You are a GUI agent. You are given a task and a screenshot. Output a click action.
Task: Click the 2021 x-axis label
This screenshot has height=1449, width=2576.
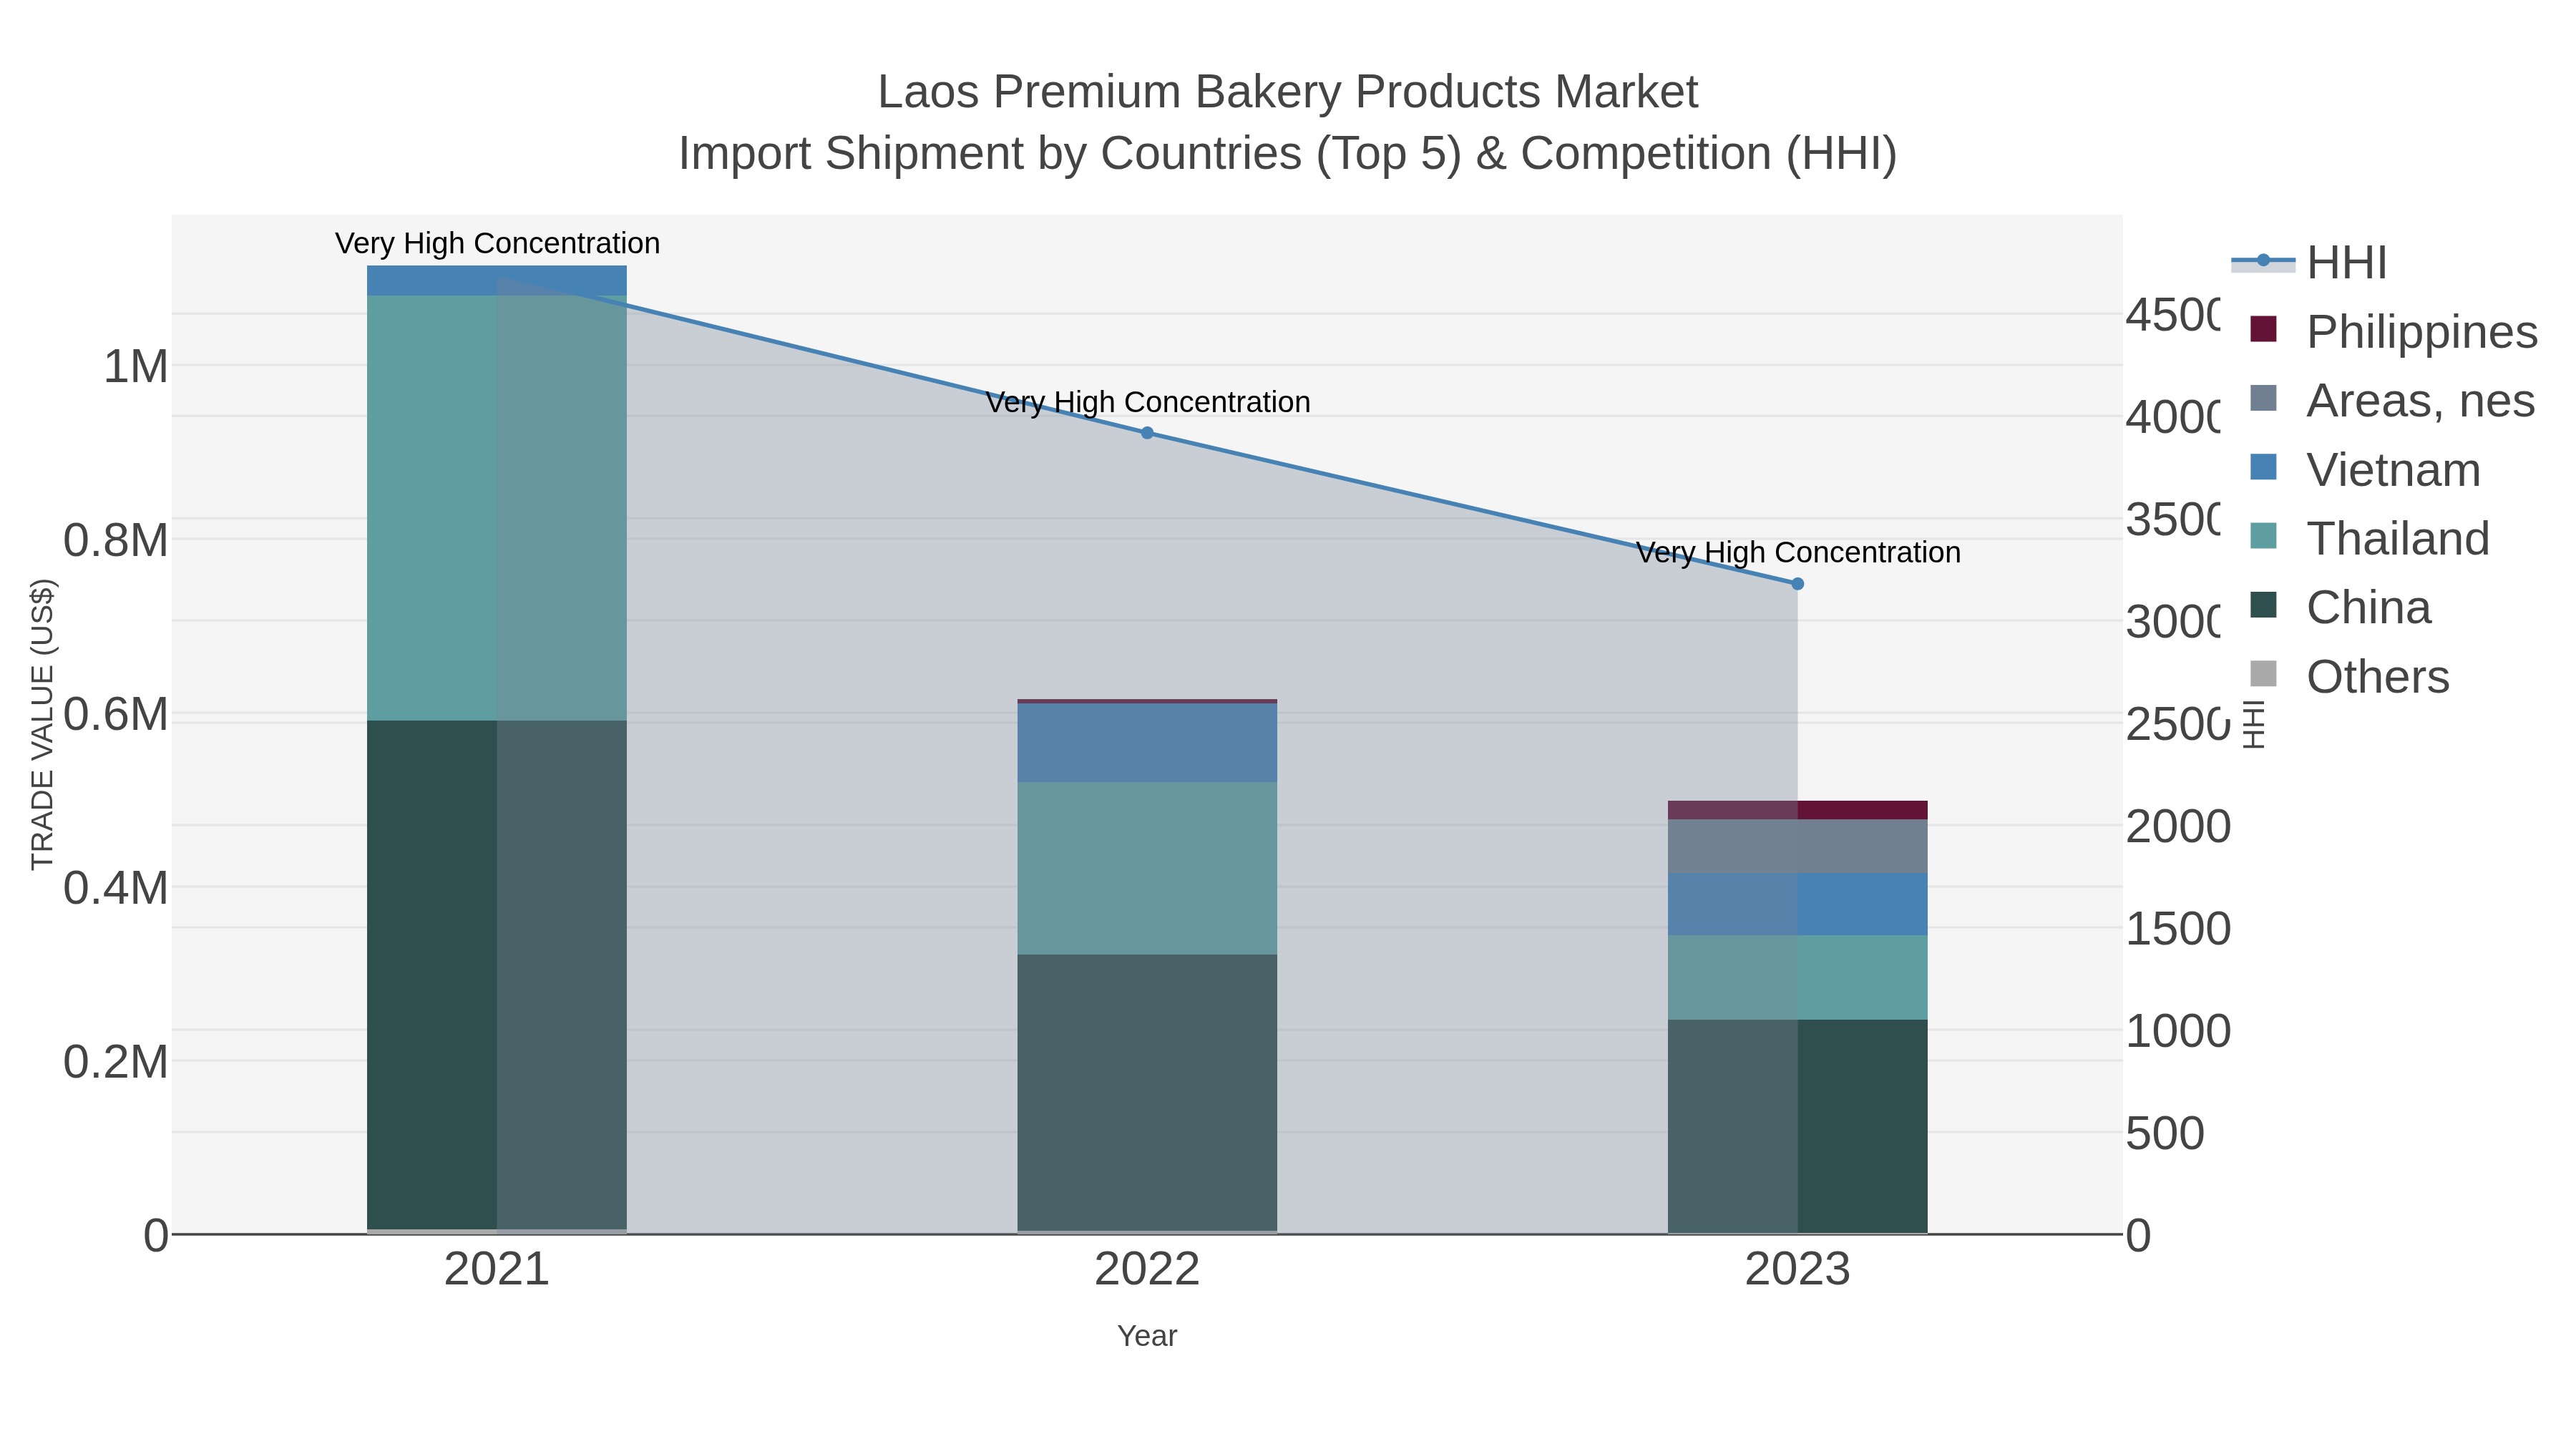[497, 1270]
